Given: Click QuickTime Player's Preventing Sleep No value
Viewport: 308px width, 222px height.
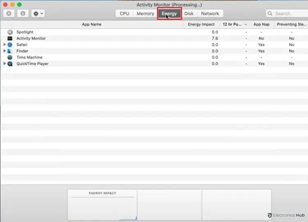Looking at the screenshot, I should (x=292, y=63).
